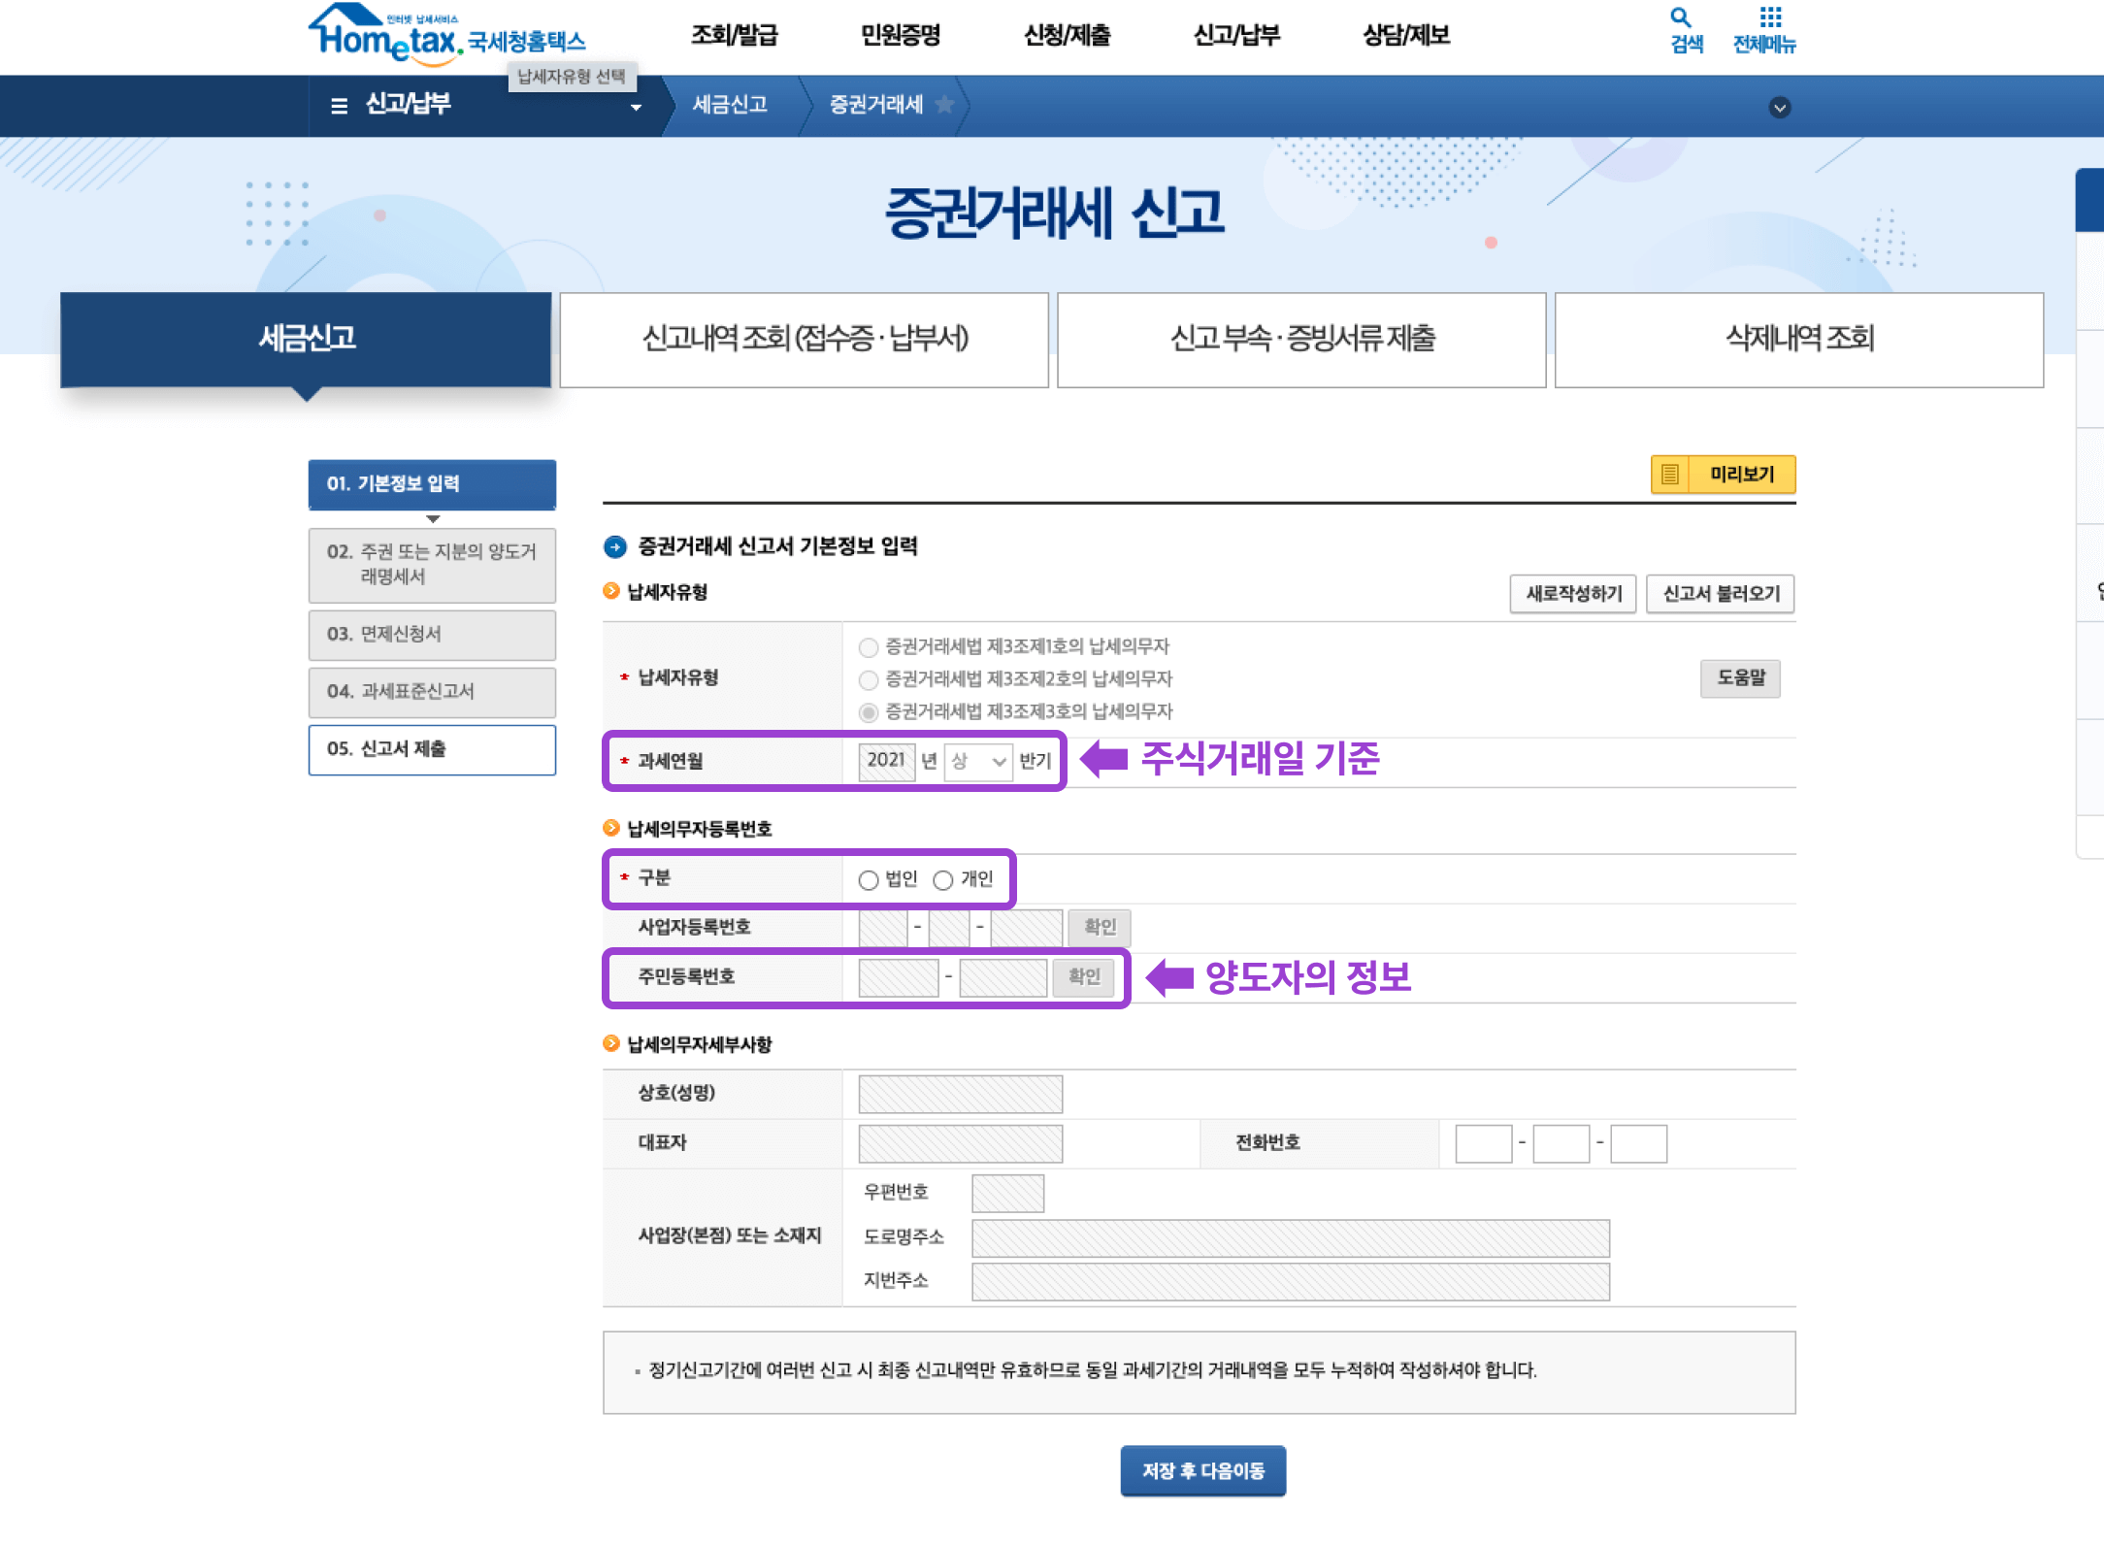Select step 05. 신고서 제출
2104x1547 pixels.
click(432, 749)
